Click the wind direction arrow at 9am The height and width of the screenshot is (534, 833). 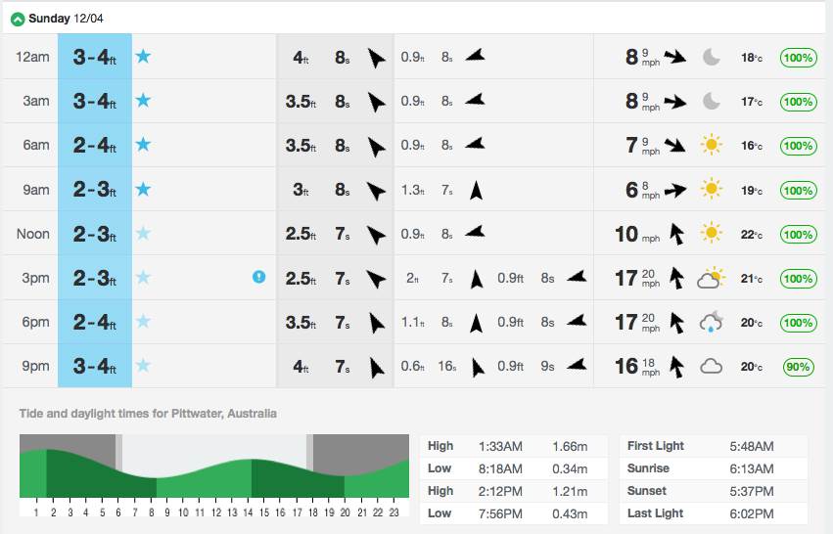pyautogui.click(x=675, y=190)
